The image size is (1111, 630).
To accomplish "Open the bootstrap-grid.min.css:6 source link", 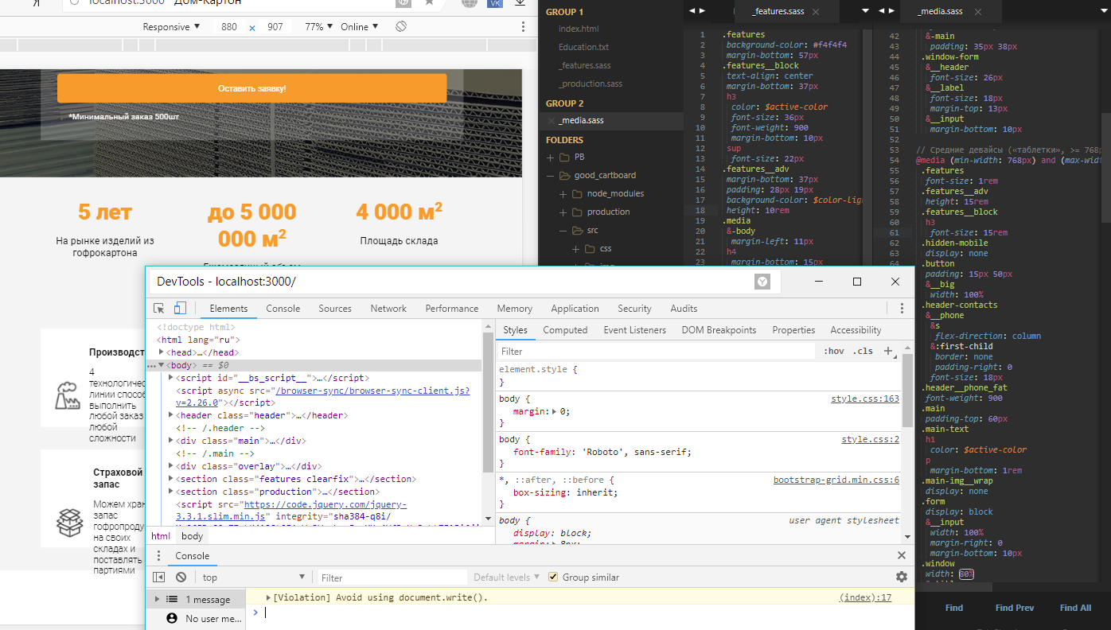I will tap(836, 480).
